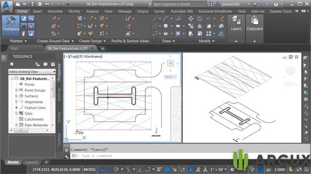Select the Line draw tool
311x174 pixels.
[x=155, y=18]
